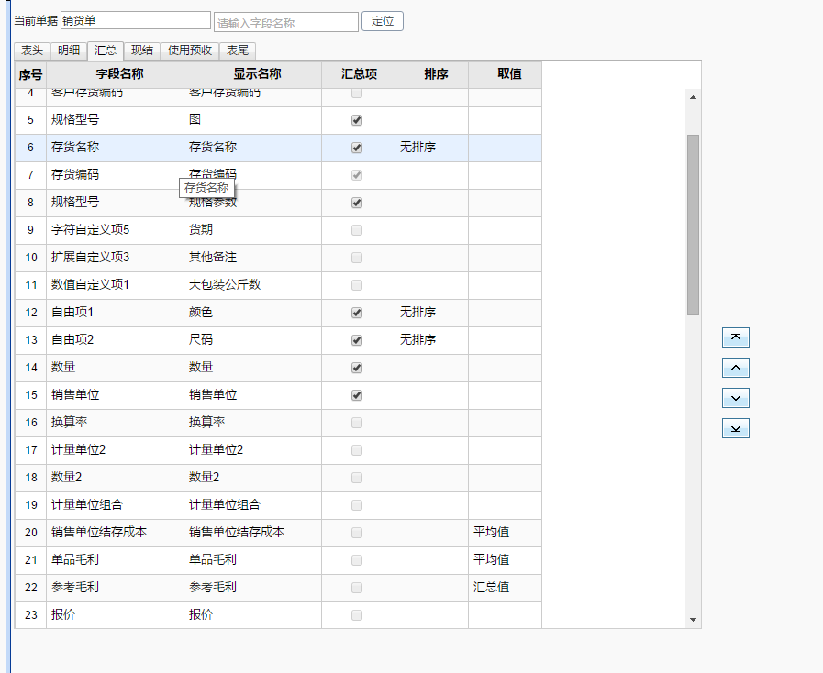The width and height of the screenshot is (823, 673).
Task: Select the 规格参数 display name in row 8
Action: pyautogui.click(x=252, y=203)
